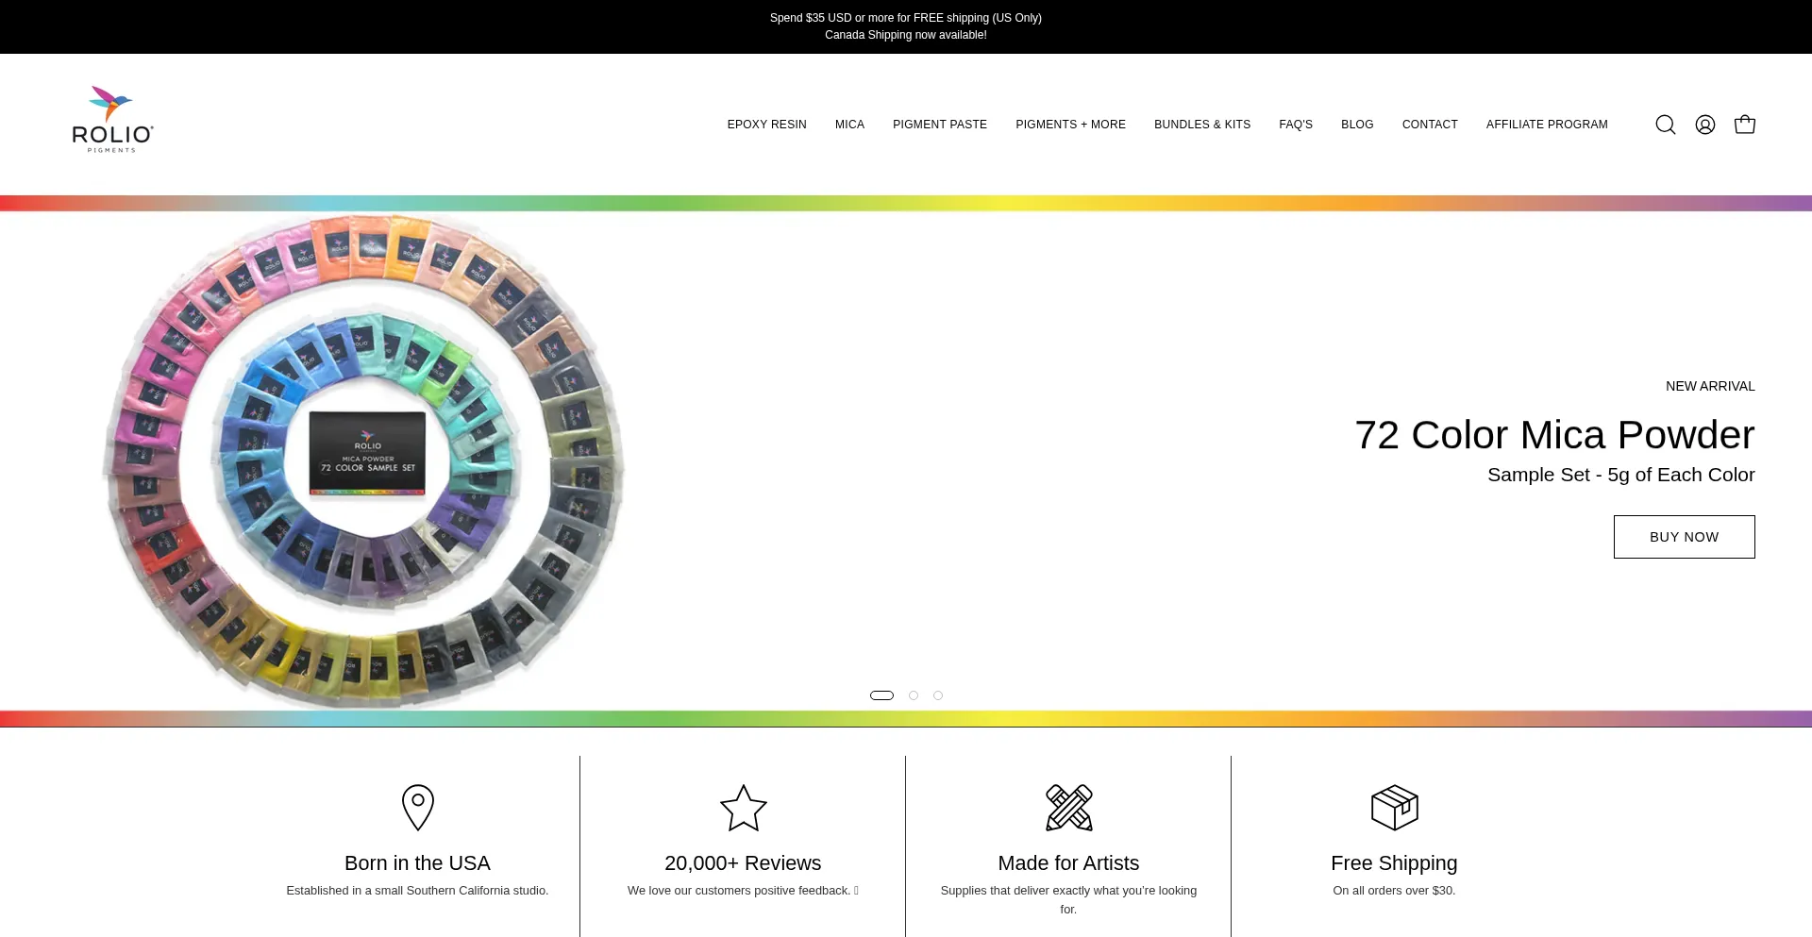
Task: Click Sample Set - 5g of Each Color text
Action: coord(1621,475)
